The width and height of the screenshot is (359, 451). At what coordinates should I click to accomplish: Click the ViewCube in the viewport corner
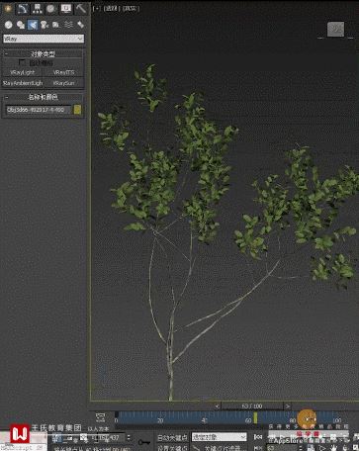tap(335, 30)
